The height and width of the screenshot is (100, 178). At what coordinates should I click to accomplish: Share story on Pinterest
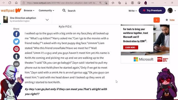point(16,49)
